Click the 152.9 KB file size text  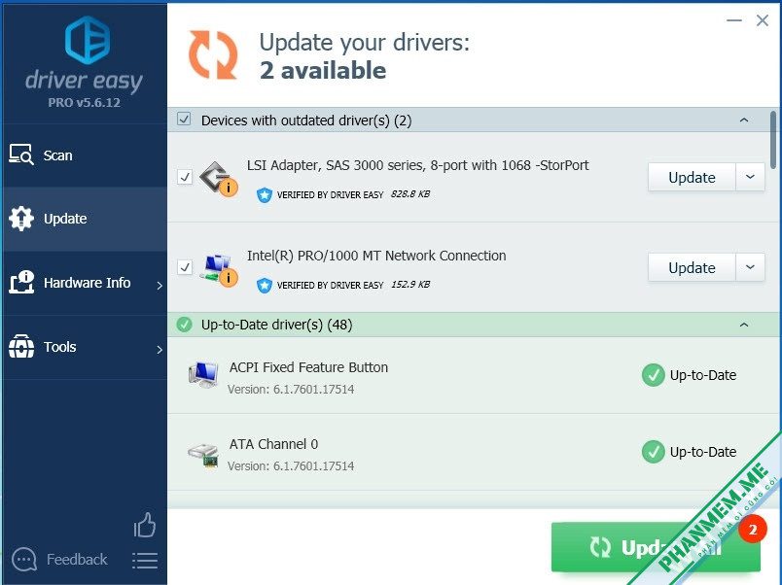[409, 285]
